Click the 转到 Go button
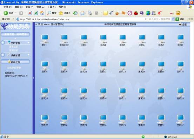 click(x=180, y=19)
